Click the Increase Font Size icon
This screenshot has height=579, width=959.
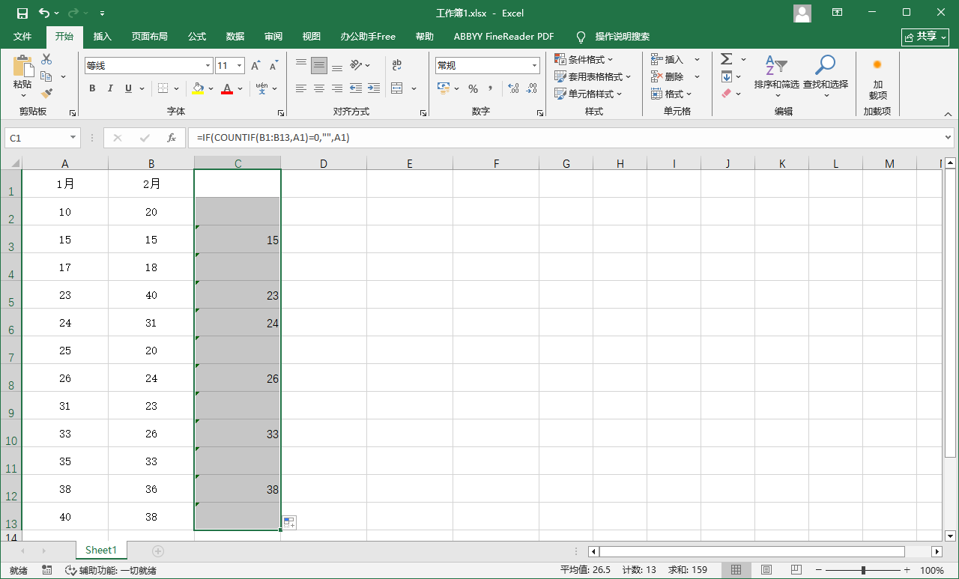[x=255, y=66]
